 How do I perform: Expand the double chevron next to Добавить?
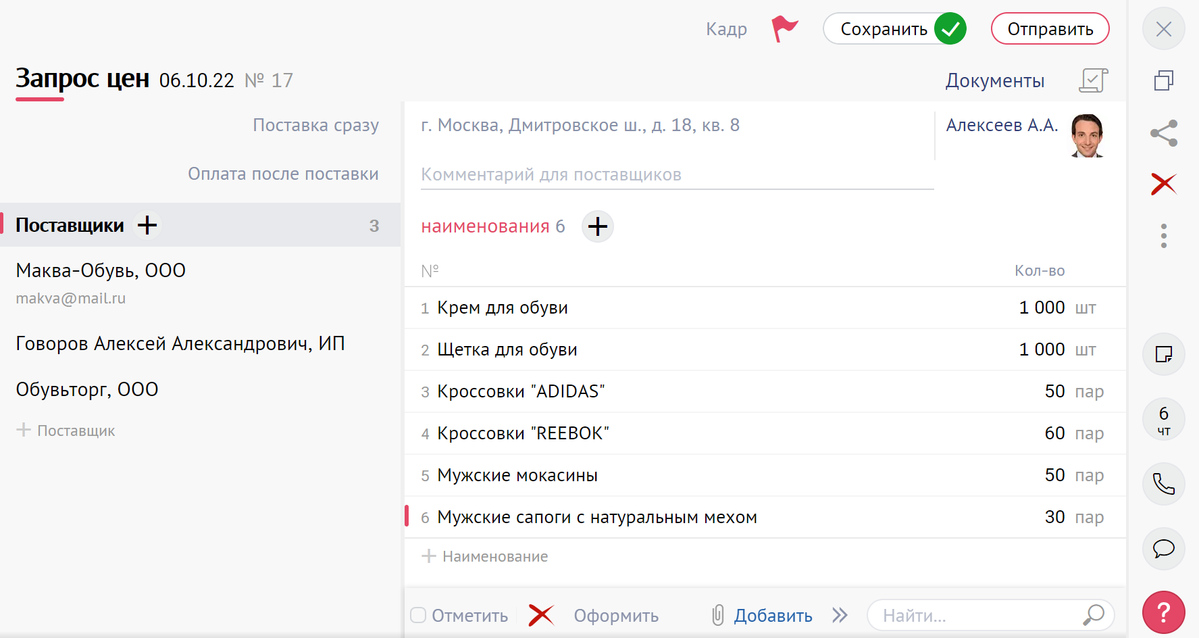click(x=840, y=615)
